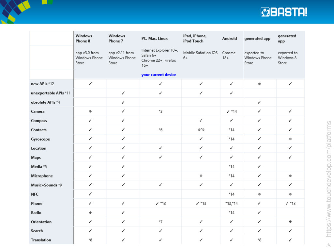
Task: Select the 'Android' column header
Action: [x=229, y=39]
